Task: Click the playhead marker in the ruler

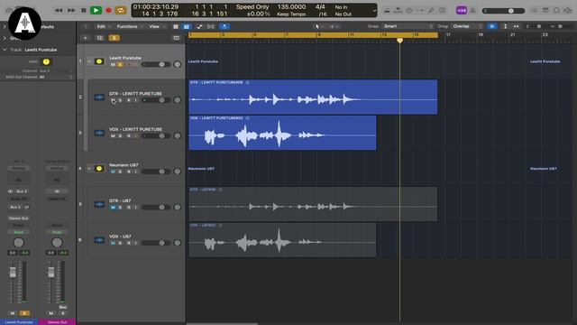Action: [x=399, y=40]
